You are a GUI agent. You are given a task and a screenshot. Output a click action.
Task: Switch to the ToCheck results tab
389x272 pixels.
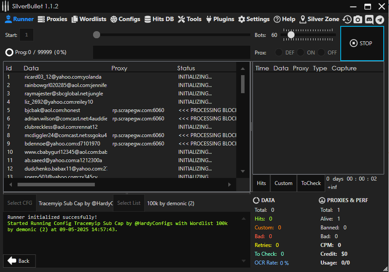(311, 183)
